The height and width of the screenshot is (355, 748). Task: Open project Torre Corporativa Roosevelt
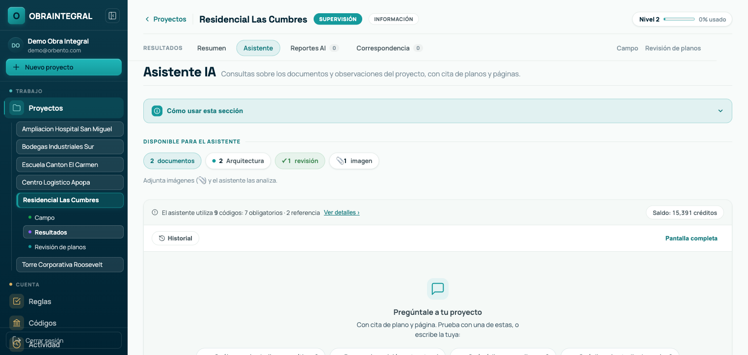[70, 264]
